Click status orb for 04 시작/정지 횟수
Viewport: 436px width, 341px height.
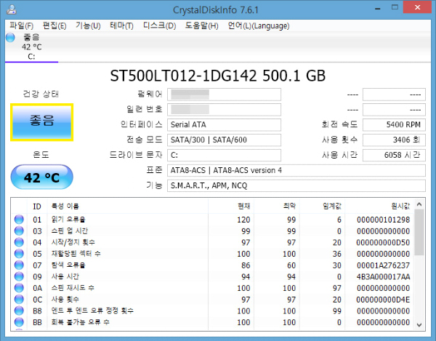coord(19,242)
